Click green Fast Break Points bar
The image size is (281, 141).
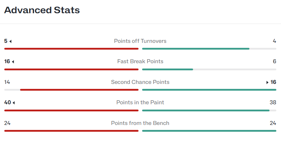(x=168, y=69)
